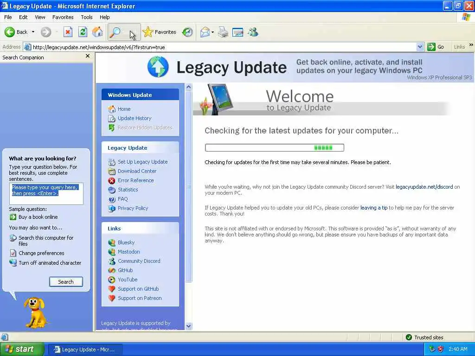The image size is (475, 356).
Task: Open the Mastodon link
Action: pos(124,252)
